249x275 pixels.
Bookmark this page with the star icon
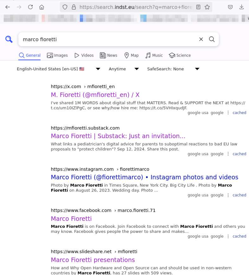(207, 7)
